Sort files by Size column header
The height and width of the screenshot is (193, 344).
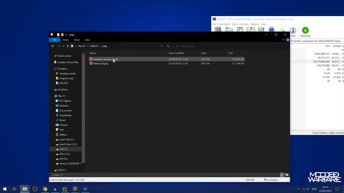(231, 53)
